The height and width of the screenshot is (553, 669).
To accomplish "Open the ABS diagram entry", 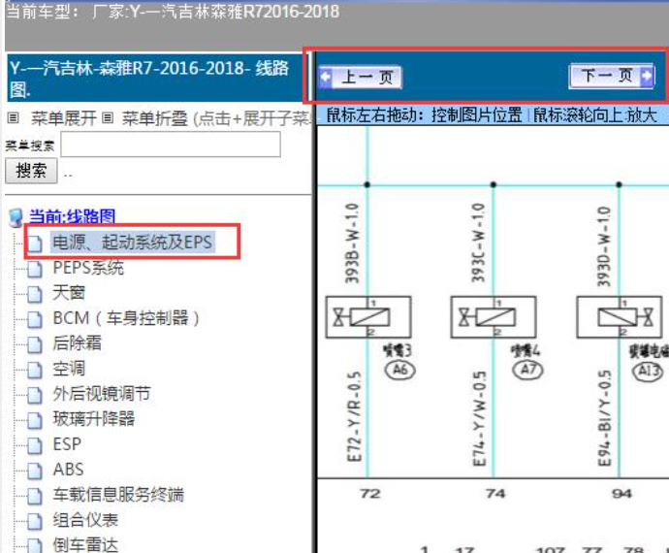I will [x=68, y=470].
